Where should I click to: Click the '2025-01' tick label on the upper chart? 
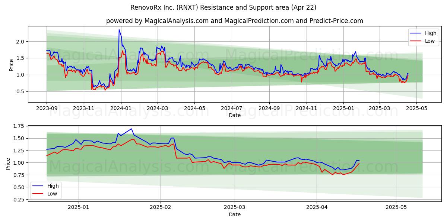343,108
